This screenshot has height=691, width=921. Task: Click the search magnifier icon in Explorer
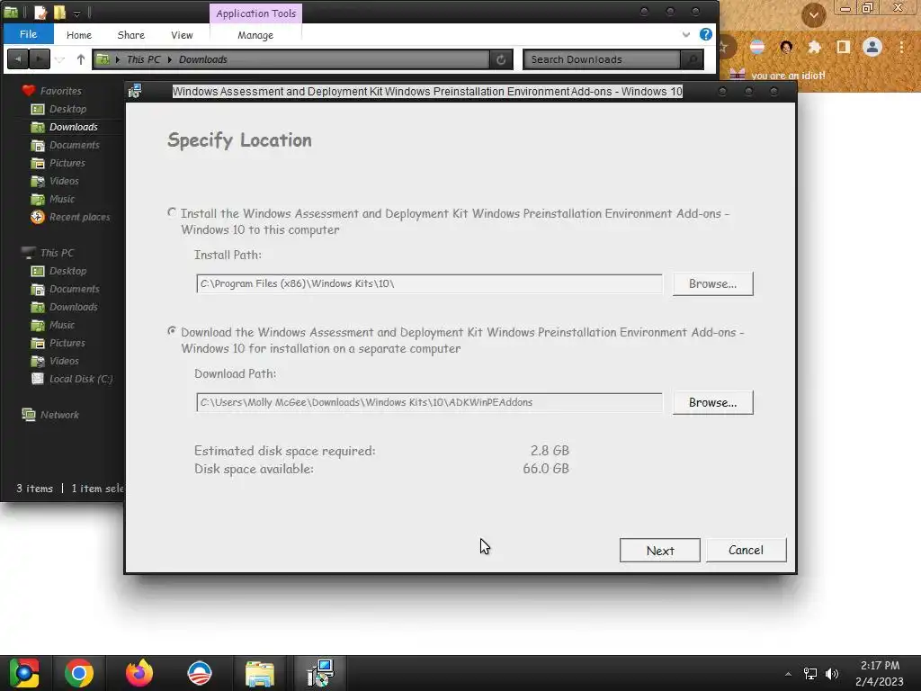(x=693, y=59)
